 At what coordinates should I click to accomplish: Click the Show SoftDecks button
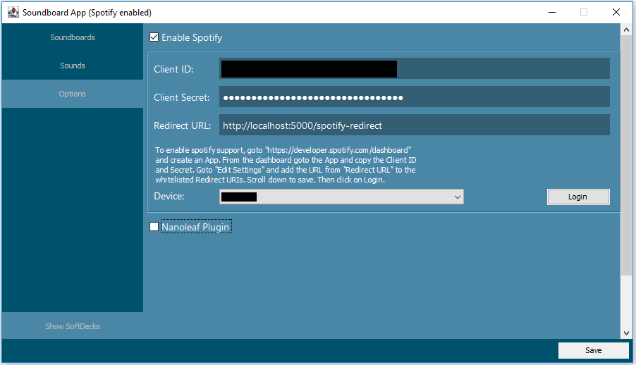[x=72, y=326]
